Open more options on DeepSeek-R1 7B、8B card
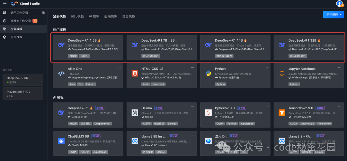Screen dimensions: 347x161 point(192,39)
